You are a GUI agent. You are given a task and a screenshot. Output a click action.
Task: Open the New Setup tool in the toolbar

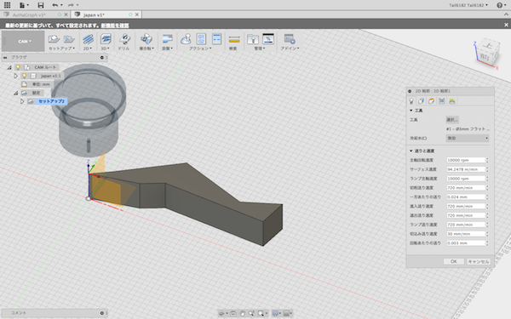tap(54, 39)
